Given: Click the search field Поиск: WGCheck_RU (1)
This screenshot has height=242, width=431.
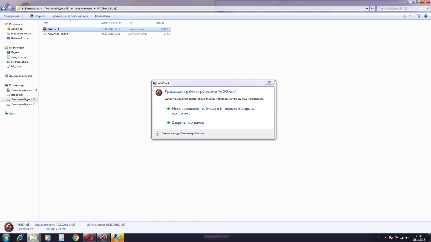Looking at the screenshot, I should pos(402,8).
